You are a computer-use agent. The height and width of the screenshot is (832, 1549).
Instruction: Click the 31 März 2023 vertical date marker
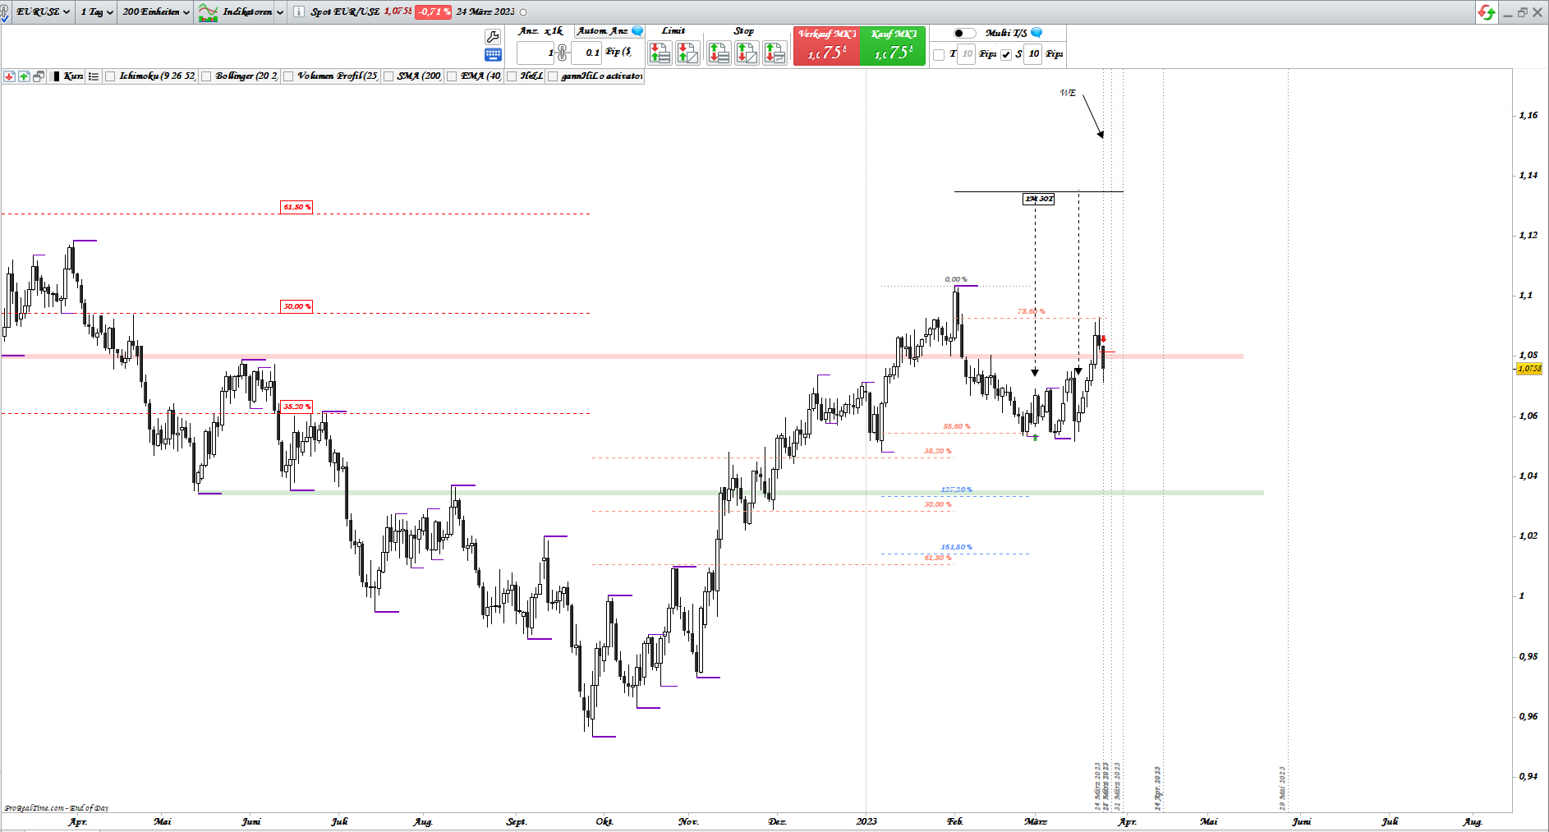tap(1117, 787)
